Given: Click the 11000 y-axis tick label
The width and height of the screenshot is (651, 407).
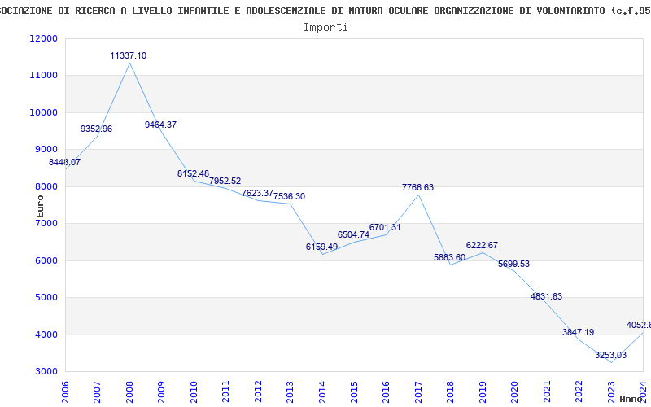Looking at the screenshot, I should [44, 75].
